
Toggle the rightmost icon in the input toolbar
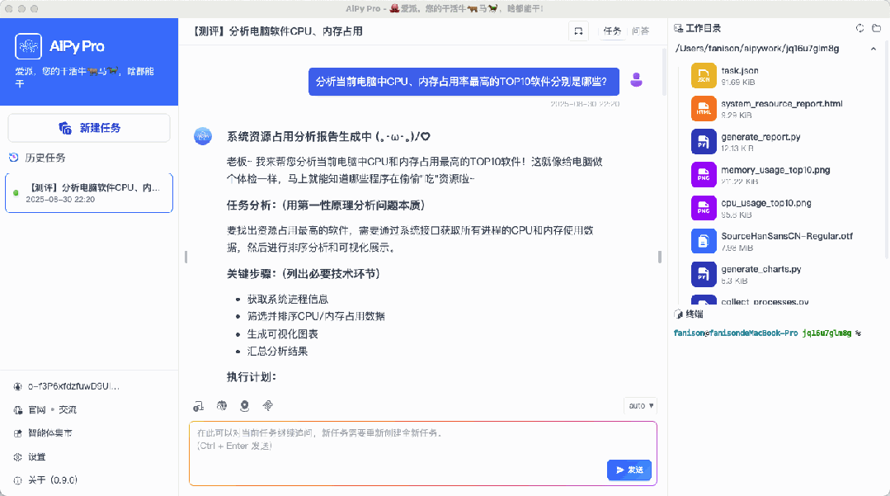click(266, 406)
